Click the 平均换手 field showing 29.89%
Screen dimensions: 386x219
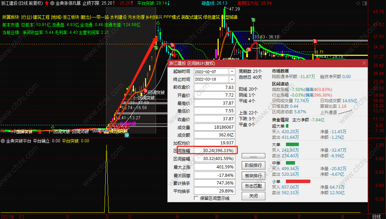coord(214,191)
